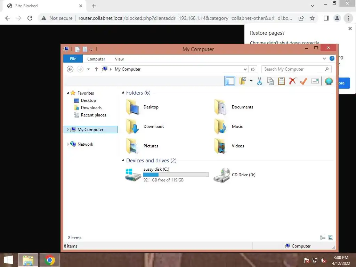Image resolution: width=356 pixels, height=267 pixels.
Task: Click quick access New folder icon
Action: pyautogui.click(x=85, y=49)
